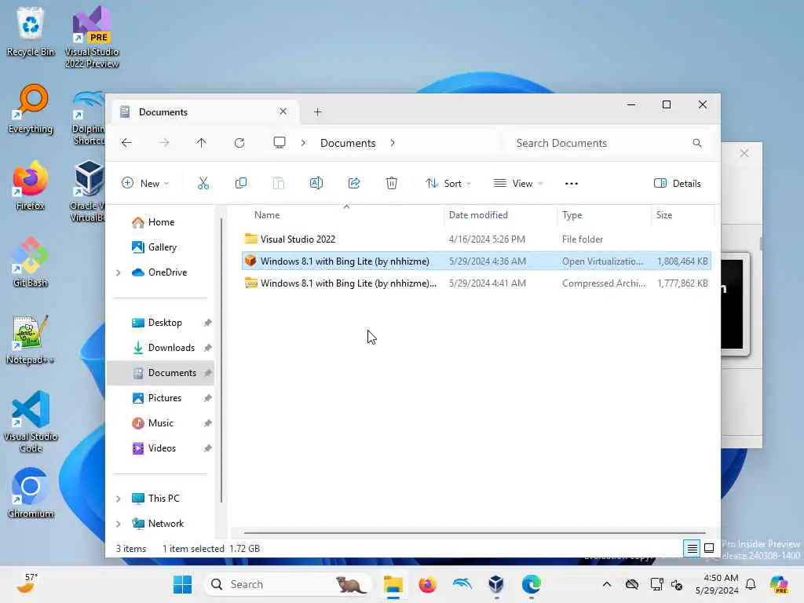
Task: Click the Cut scissors icon in toolbar
Action: tap(203, 183)
